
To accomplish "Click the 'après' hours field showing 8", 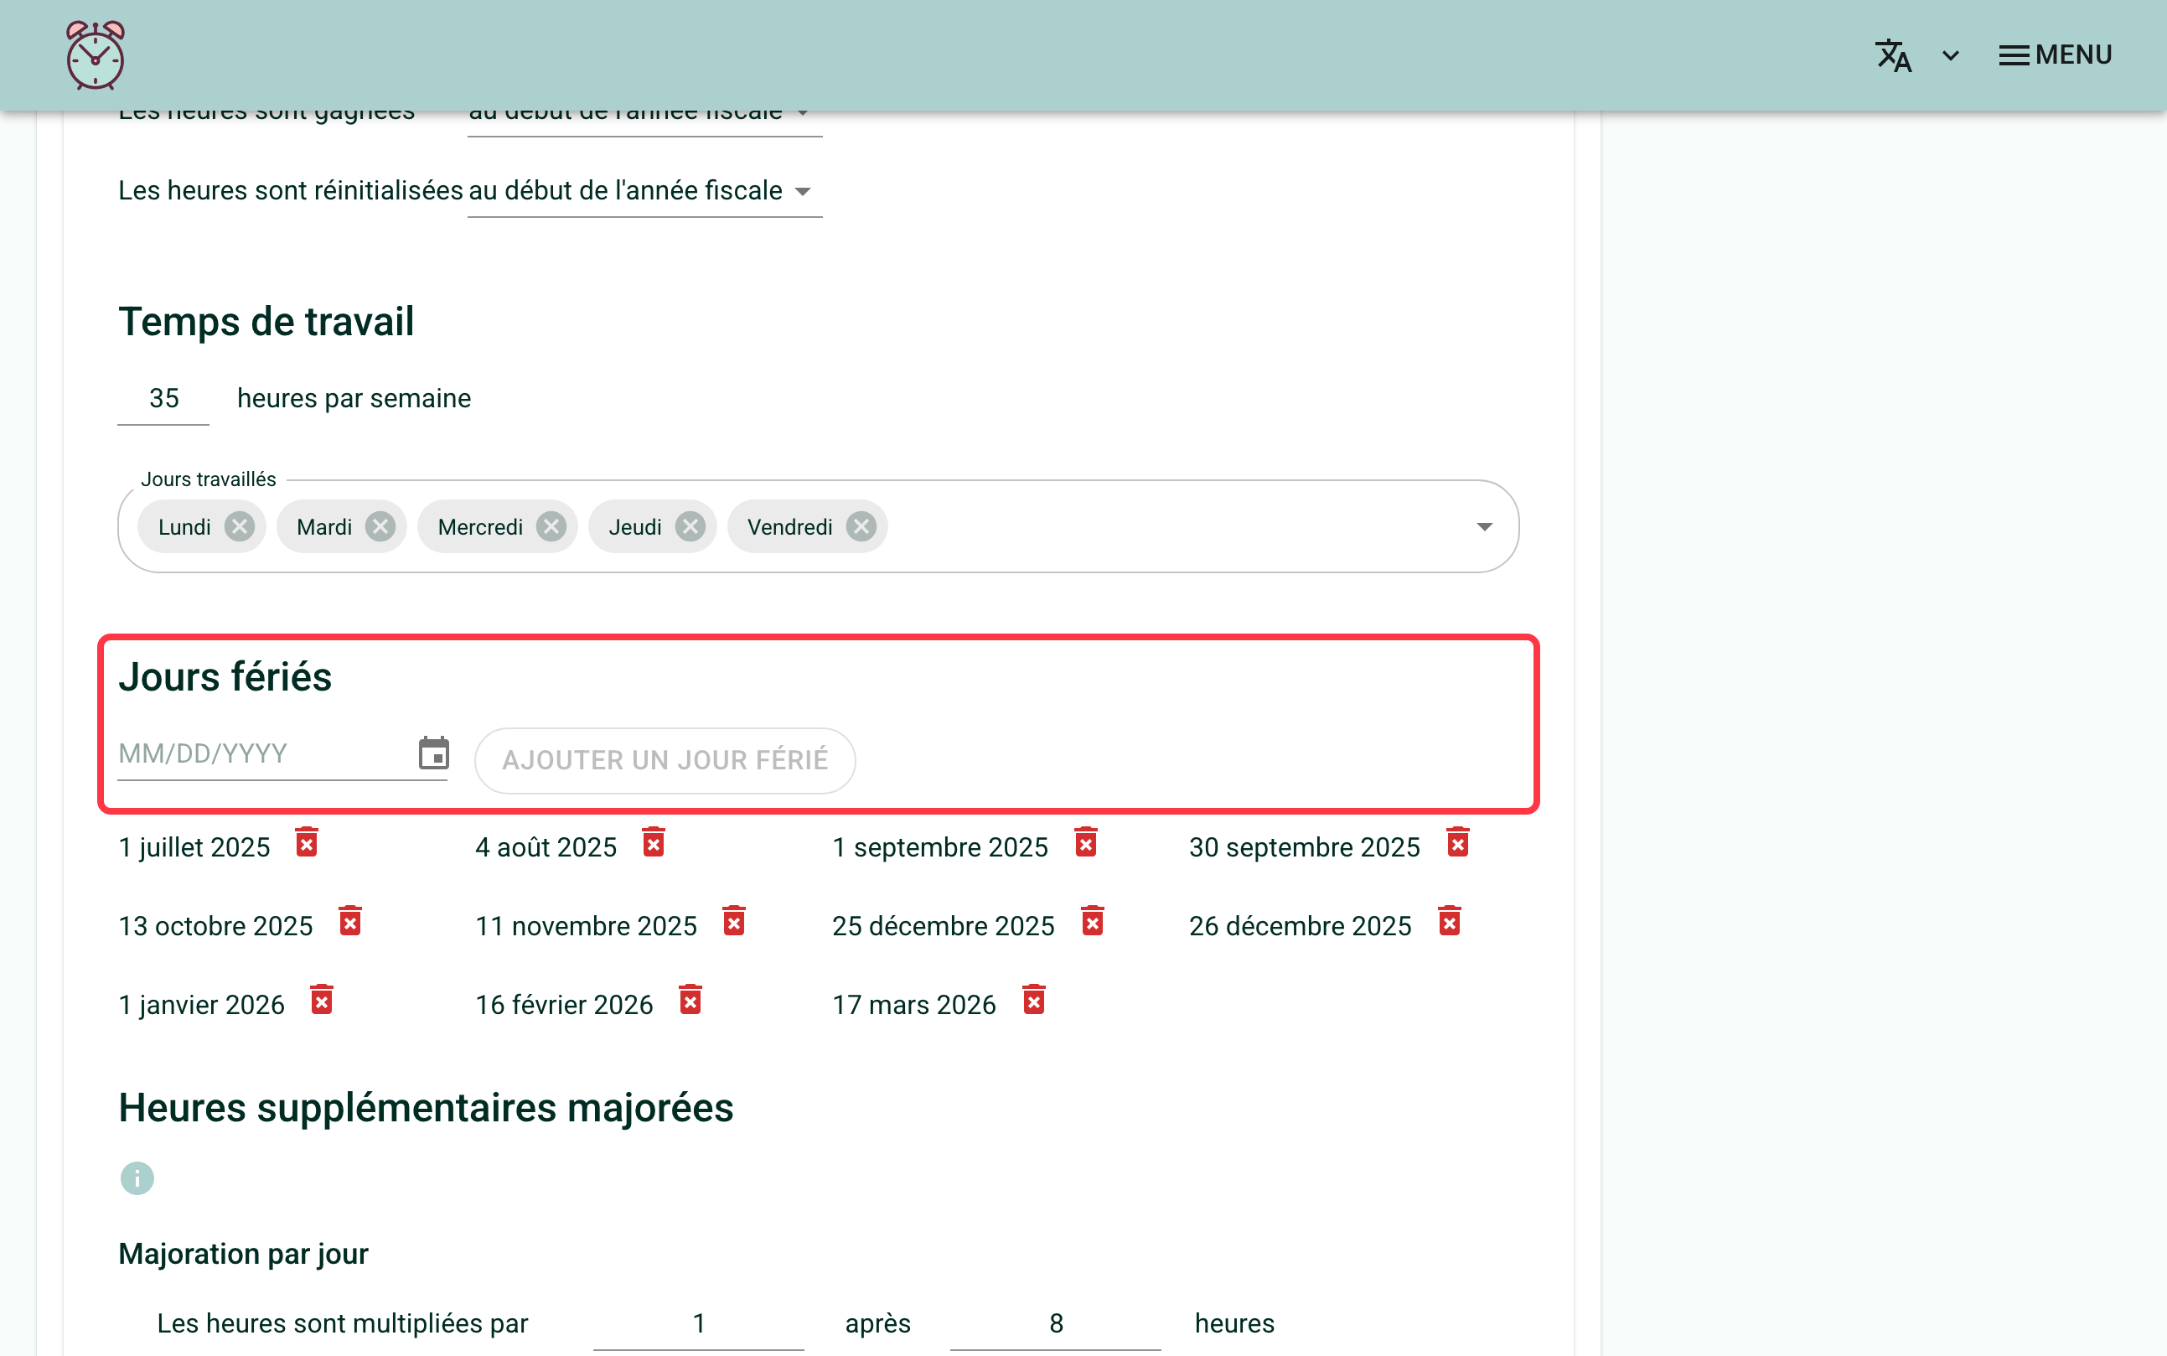I will pos(1055,1323).
